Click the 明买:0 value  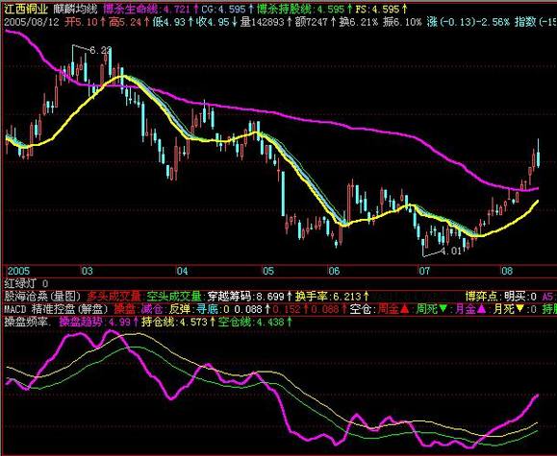click(x=520, y=296)
